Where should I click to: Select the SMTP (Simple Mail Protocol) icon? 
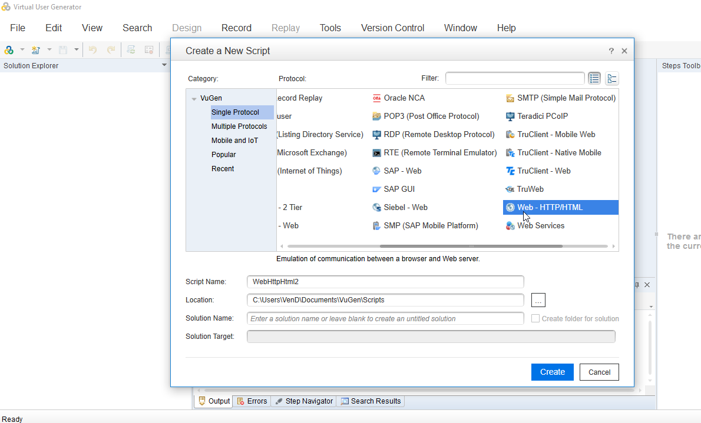tap(510, 98)
